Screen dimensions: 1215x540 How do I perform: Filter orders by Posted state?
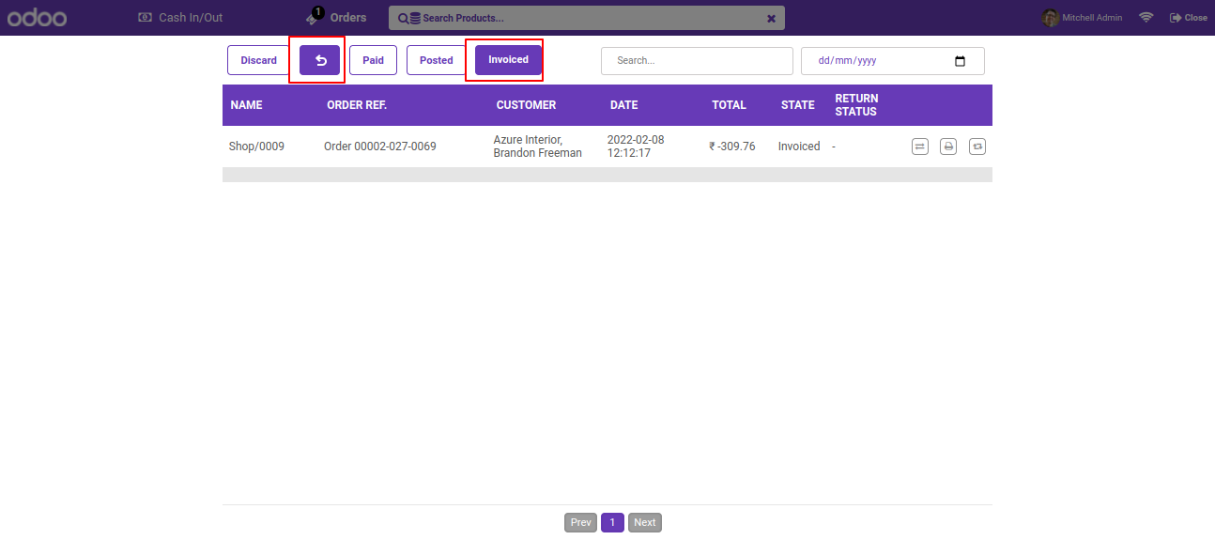[x=437, y=60]
